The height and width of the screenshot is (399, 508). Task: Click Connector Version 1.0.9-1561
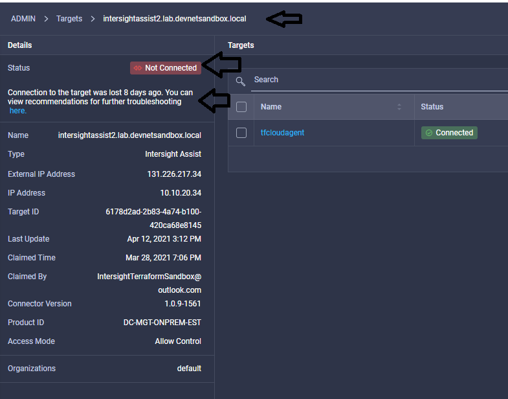[182, 304]
